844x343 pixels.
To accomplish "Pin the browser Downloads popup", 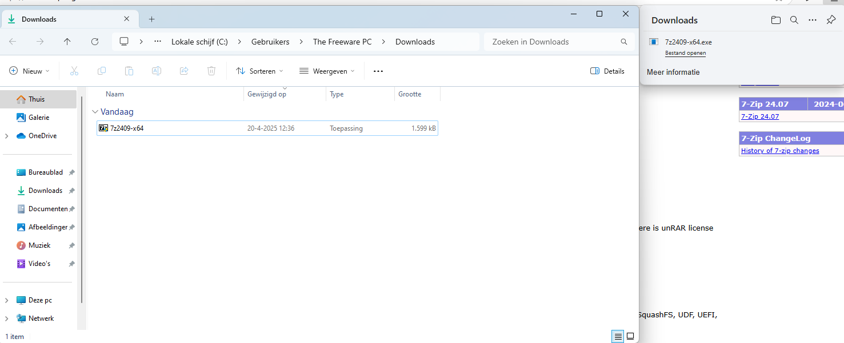I will (x=830, y=19).
